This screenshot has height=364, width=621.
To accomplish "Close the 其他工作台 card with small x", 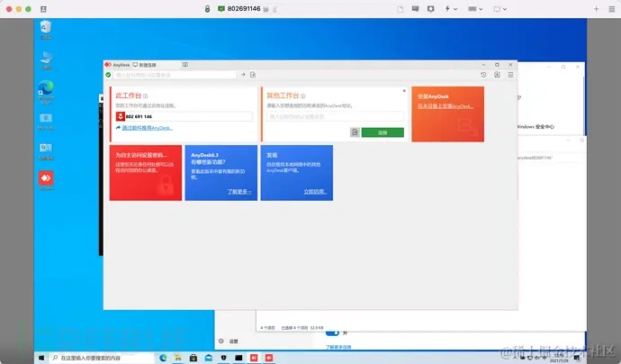I will click(404, 91).
